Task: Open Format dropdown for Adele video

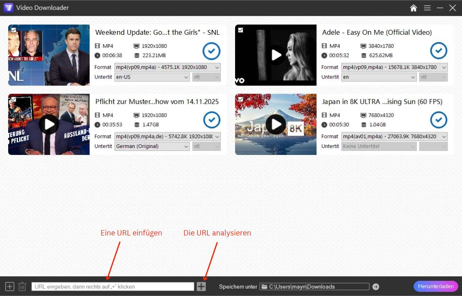Action: coord(394,67)
